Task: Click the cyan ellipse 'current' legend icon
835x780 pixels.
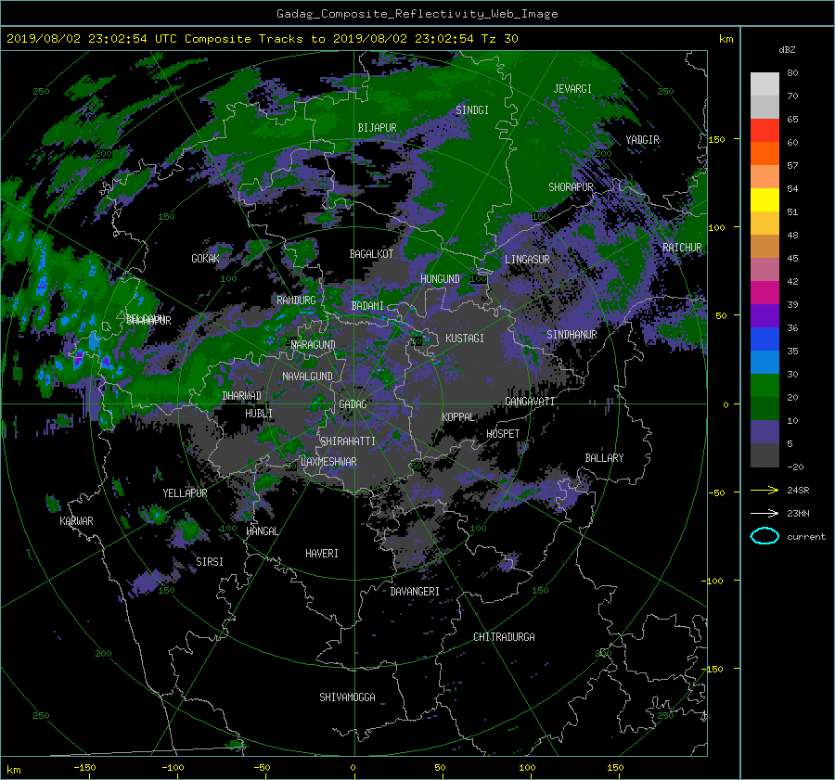Action: (x=764, y=536)
